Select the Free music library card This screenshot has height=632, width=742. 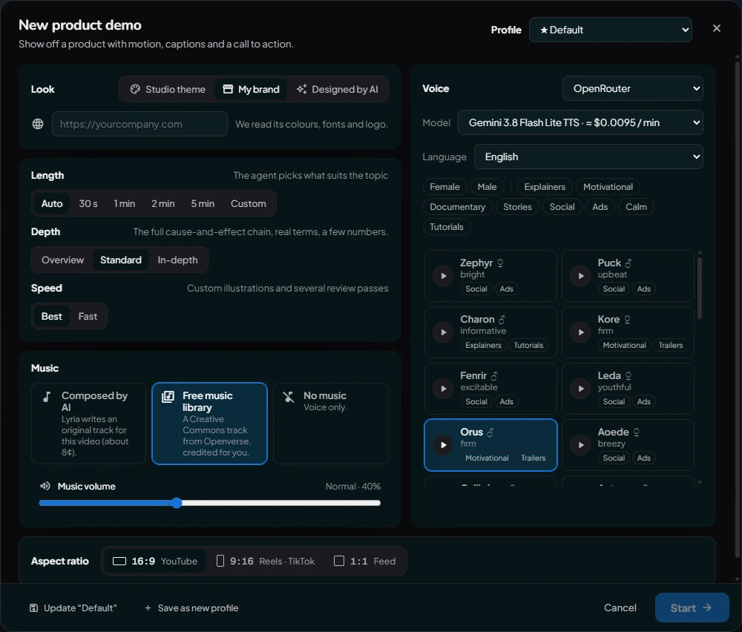click(210, 424)
